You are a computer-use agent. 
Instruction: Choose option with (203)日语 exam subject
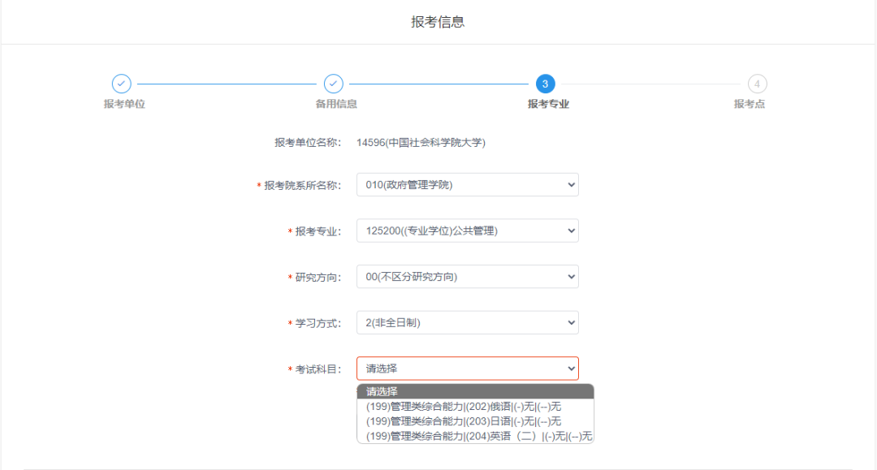pos(475,420)
